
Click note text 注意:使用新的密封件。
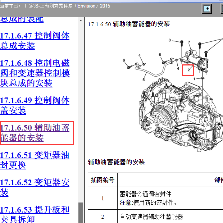point(148,202)
